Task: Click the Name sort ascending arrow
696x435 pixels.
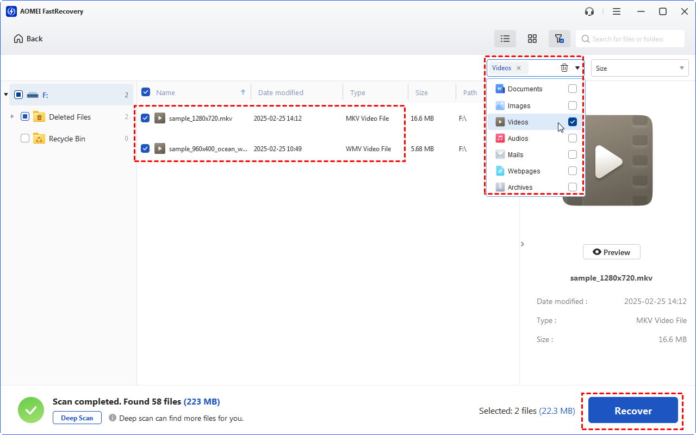Action: coord(243,92)
